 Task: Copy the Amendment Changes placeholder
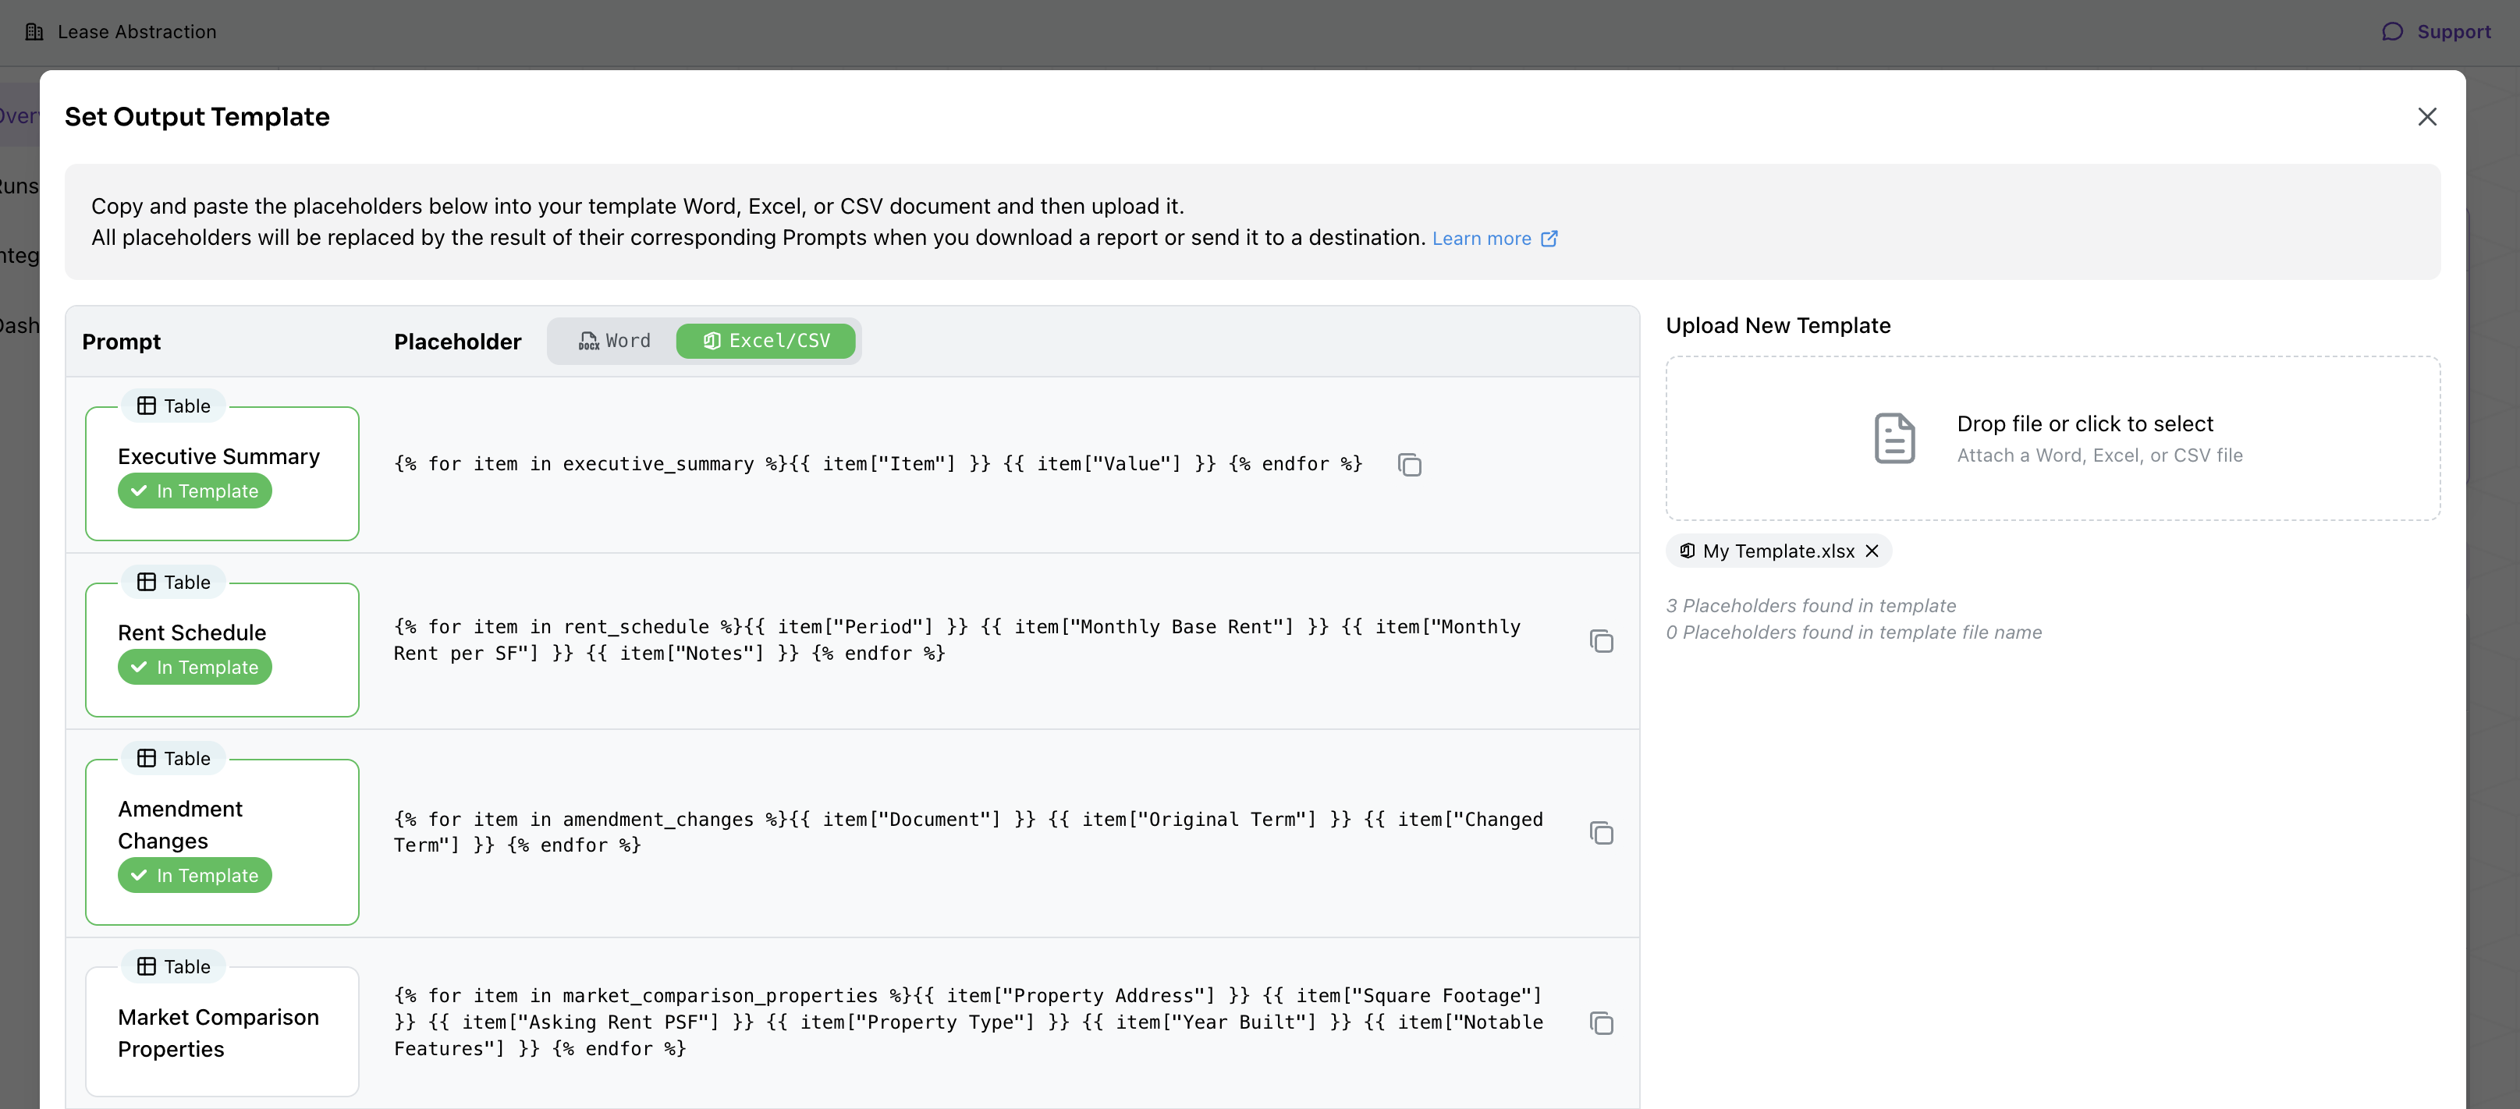[1600, 833]
